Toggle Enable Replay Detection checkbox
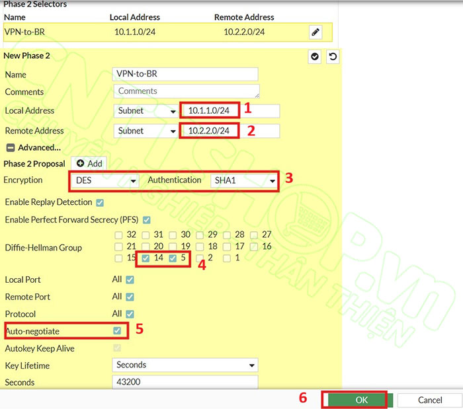463x409 pixels. point(100,202)
